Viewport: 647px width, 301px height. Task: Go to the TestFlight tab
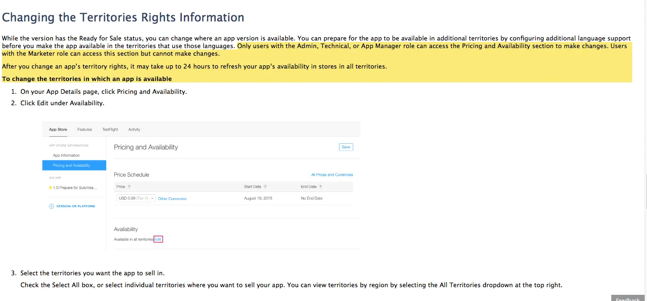point(110,130)
